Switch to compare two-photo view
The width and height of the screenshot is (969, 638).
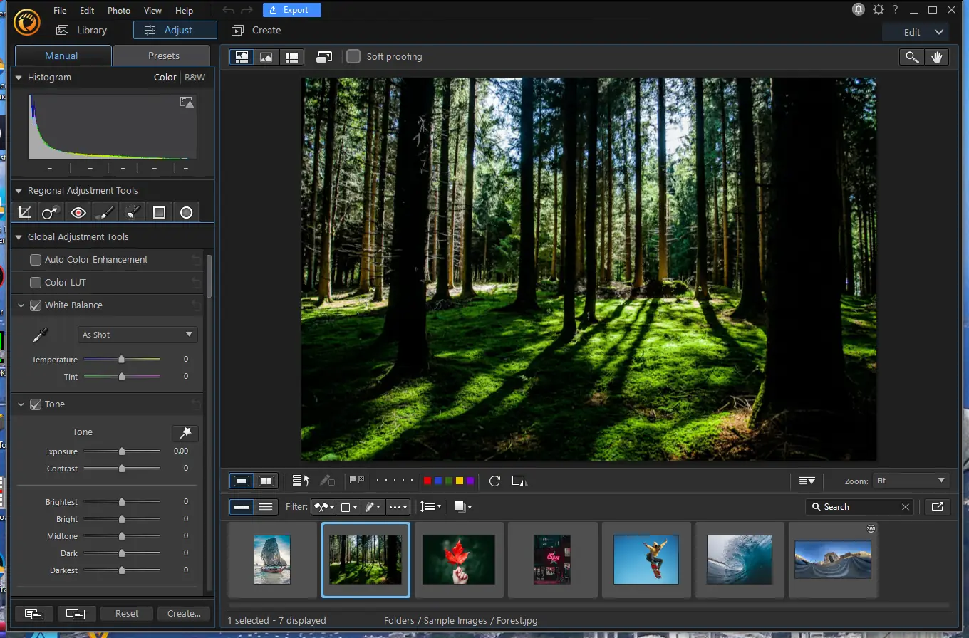[266, 481]
